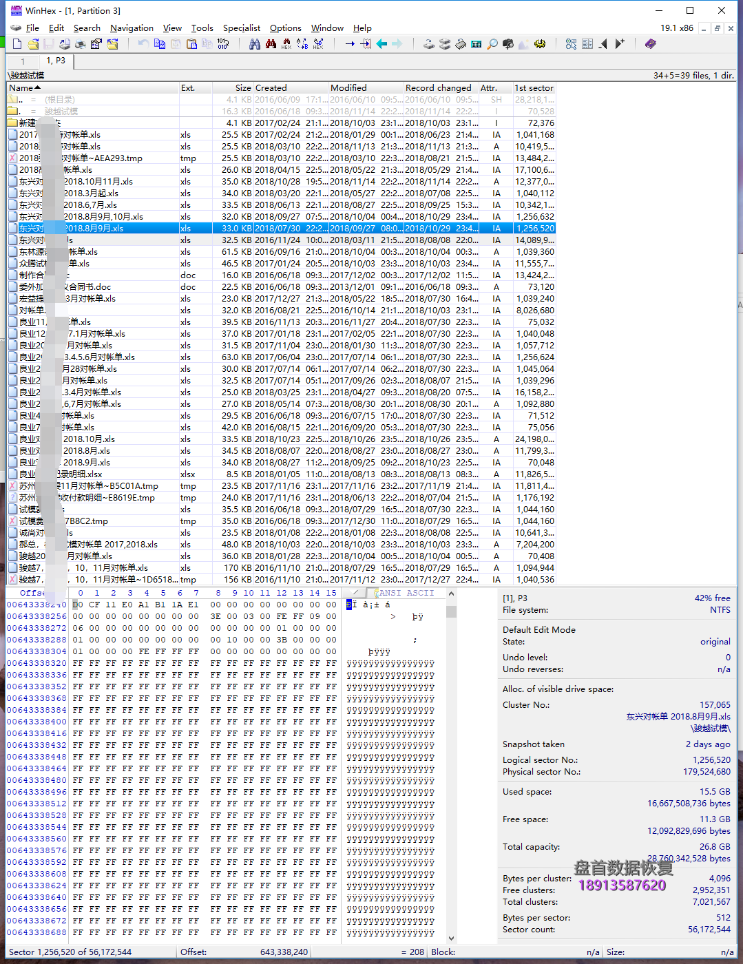
Task: Click offset label 00643338256 in hex view
Action: click(36, 616)
